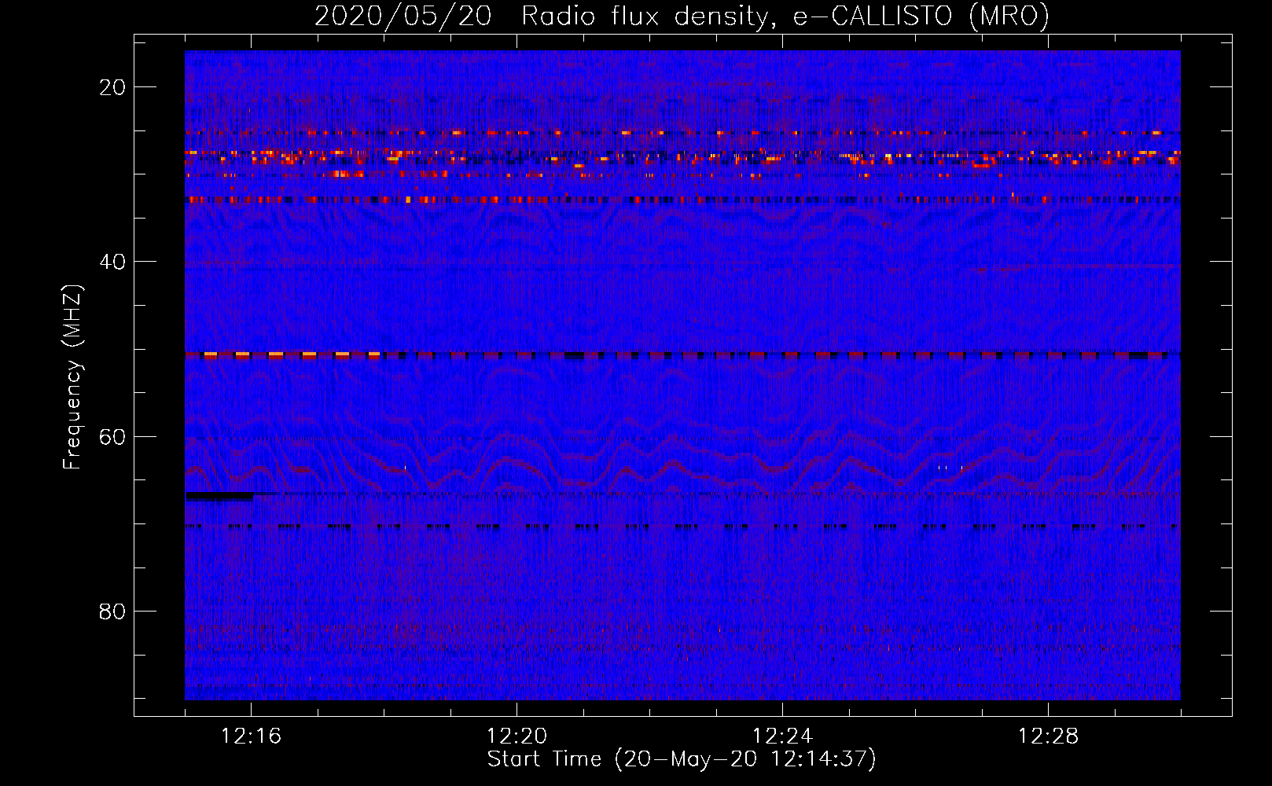Viewport: 1272px width, 786px height.
Task: Click the 'Start Time' axis label
Action: [x=682, y=759]
